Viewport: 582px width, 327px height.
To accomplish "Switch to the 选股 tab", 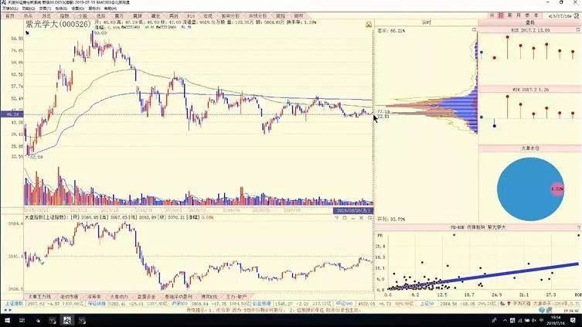I will 101,16.
